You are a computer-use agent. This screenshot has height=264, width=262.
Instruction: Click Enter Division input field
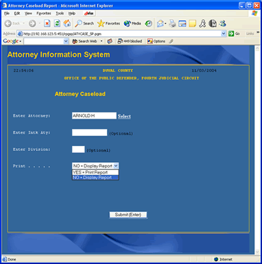pos(78,149)
